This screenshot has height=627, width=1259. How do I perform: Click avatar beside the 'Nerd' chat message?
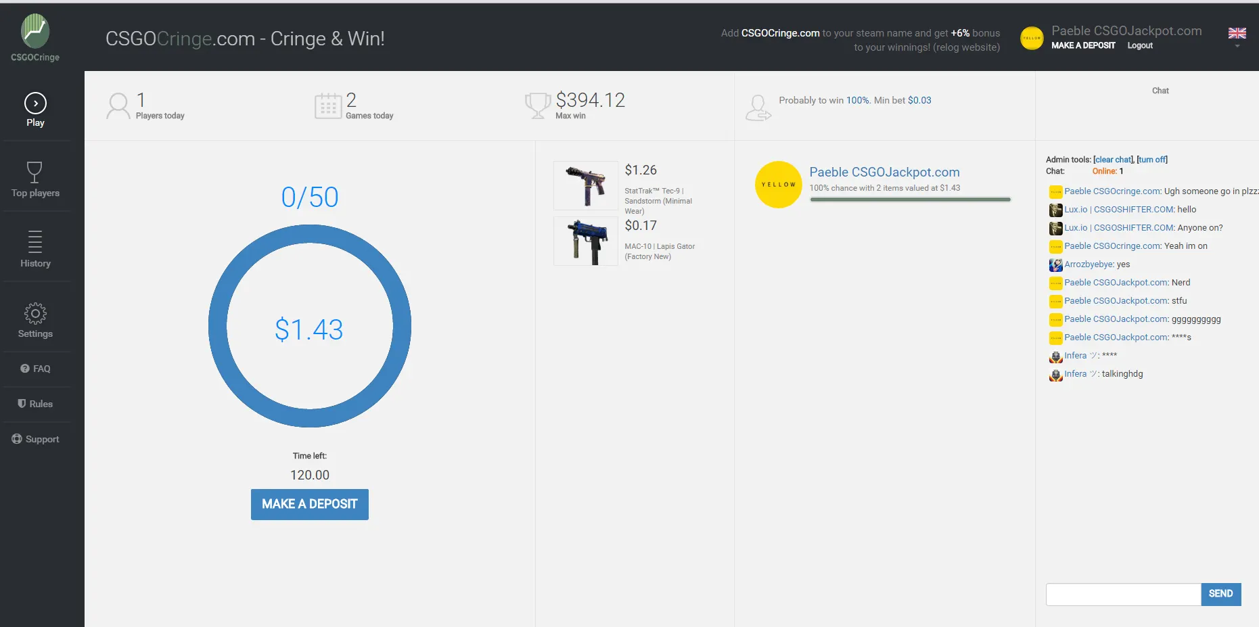[1055, 283]
